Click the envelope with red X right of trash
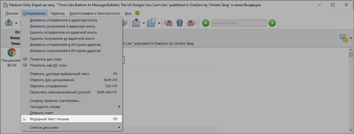The image size is (354, 134). (191, 23)
